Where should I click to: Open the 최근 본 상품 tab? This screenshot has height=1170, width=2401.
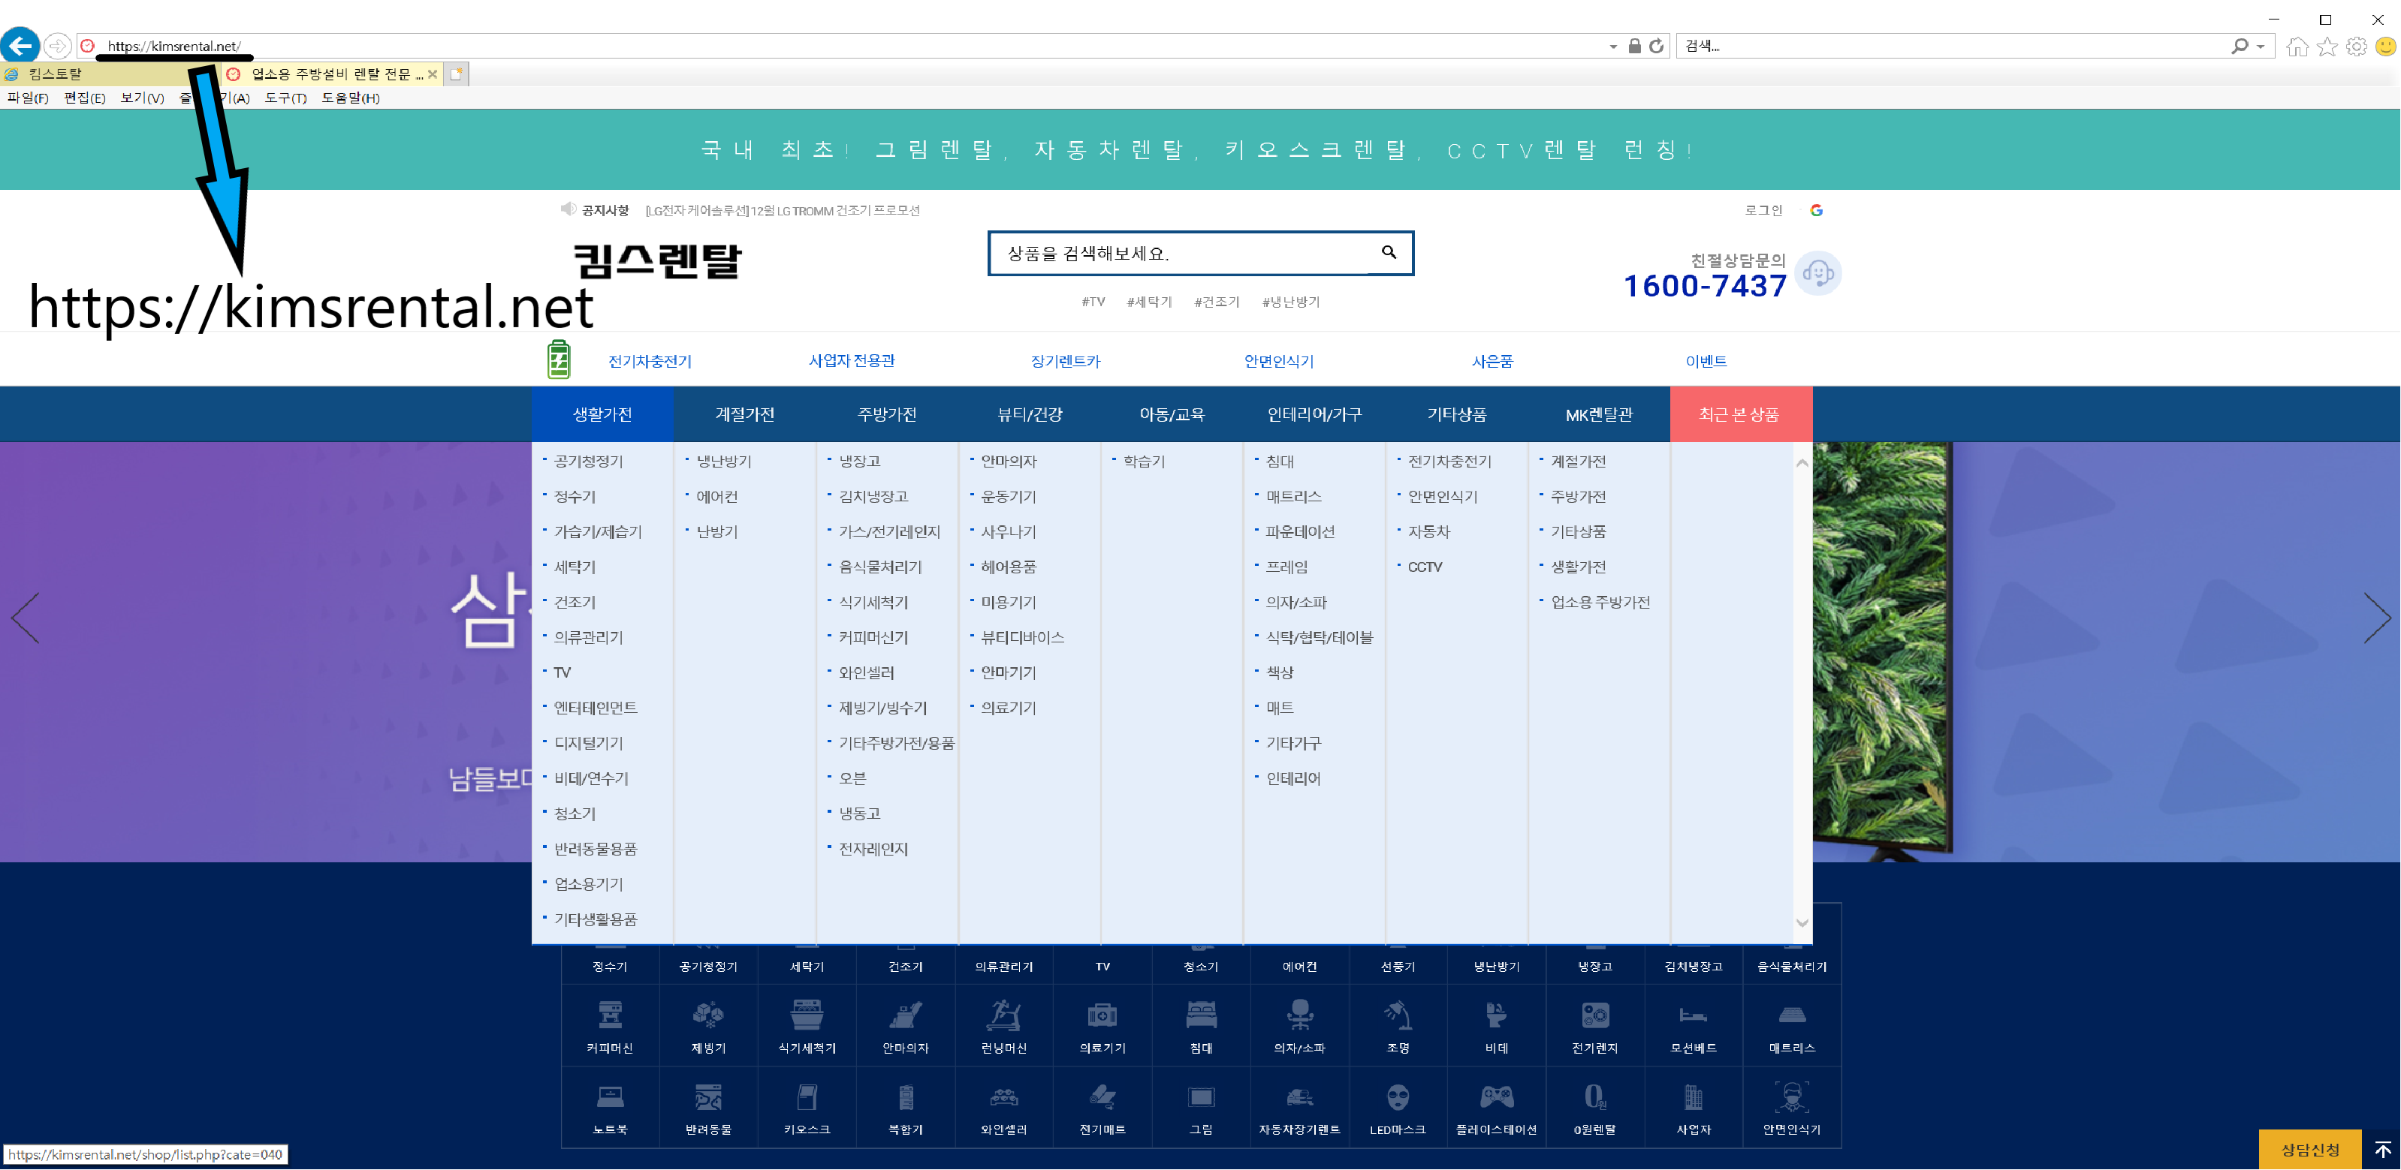click(1740, 414)
